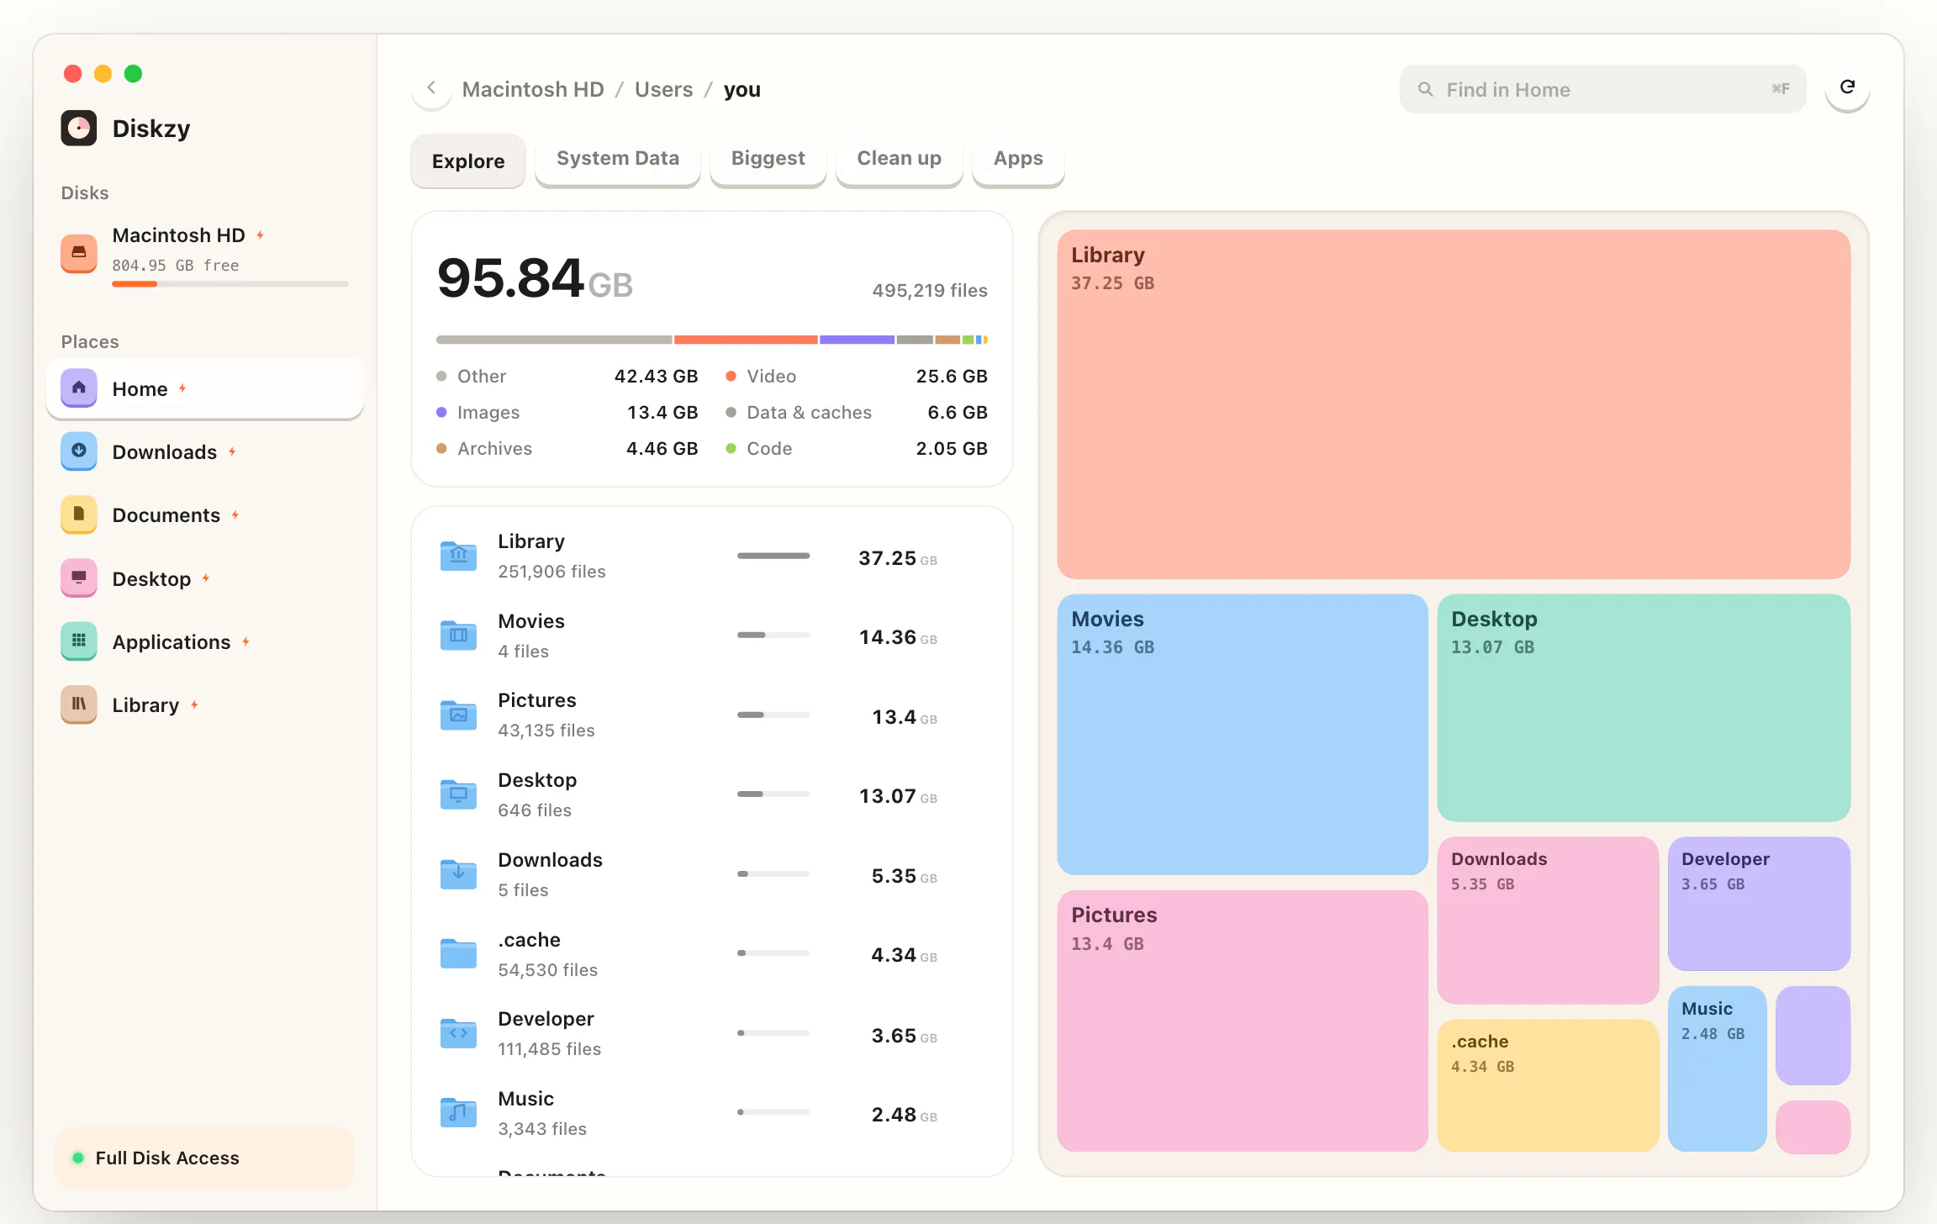Click the Developer folder icon in list
1937x1224 pixels.
pyautogui.click(x=458, y=1033)
